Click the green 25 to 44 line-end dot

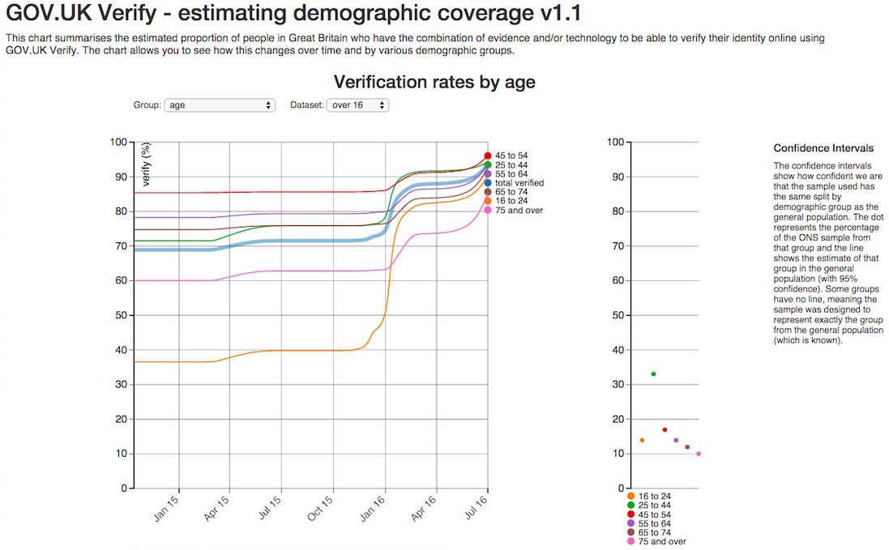click(488, 164)
